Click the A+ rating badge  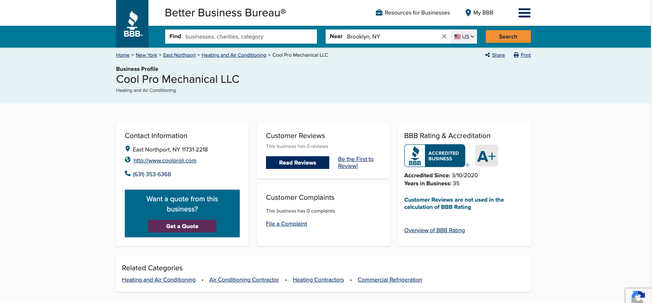[x=486, y=155]
